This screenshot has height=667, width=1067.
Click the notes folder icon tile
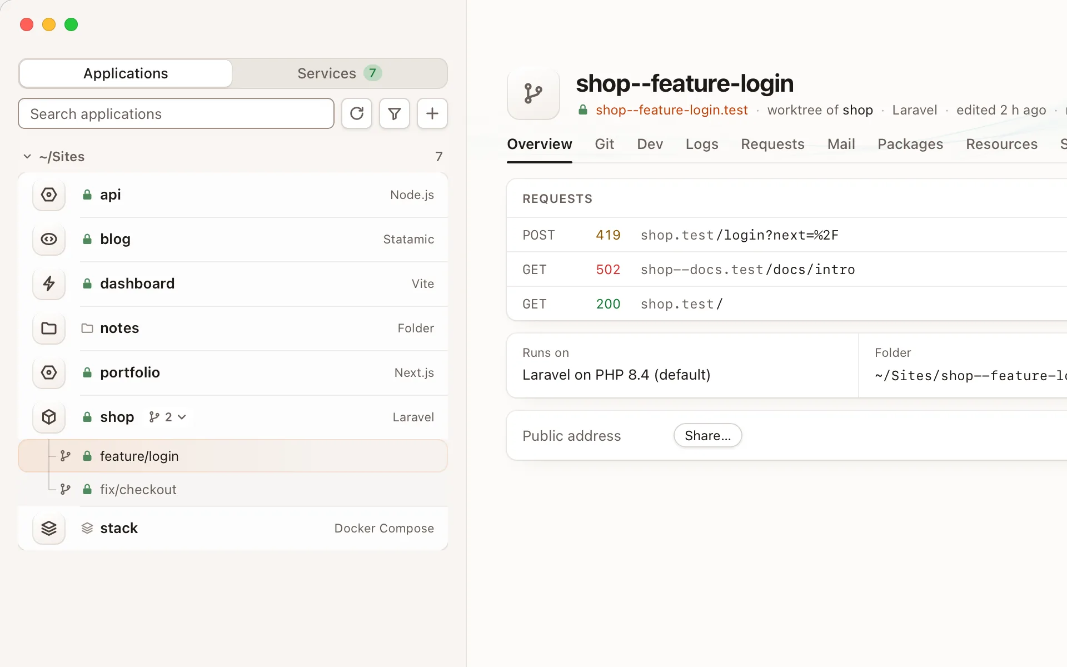[49, 328]
